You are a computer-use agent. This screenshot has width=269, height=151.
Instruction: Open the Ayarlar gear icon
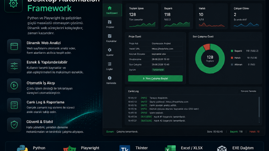coord(110,50)
